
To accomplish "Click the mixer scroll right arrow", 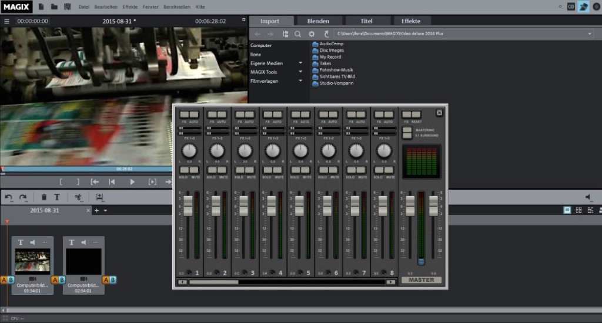I will [391, 282].
